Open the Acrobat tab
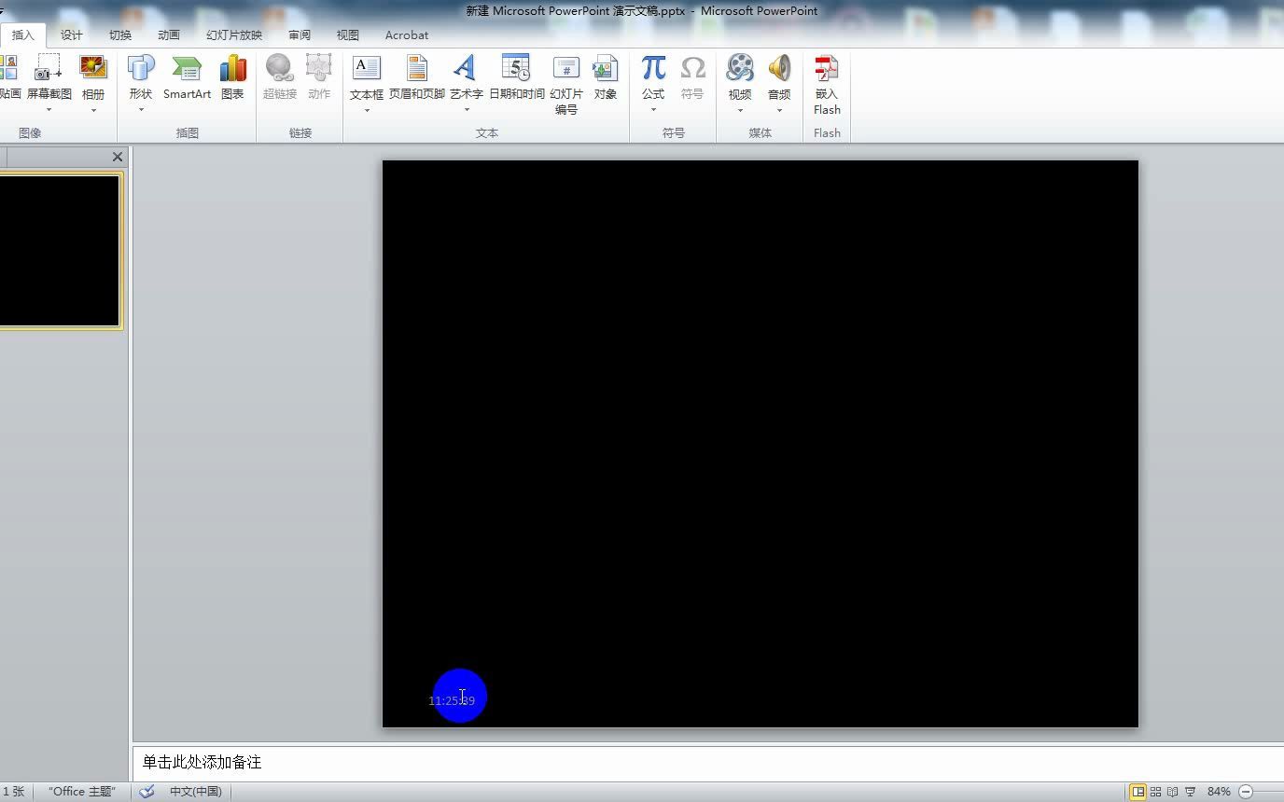Viewport: 1284px width, 802px height. [x=407, y=35]
